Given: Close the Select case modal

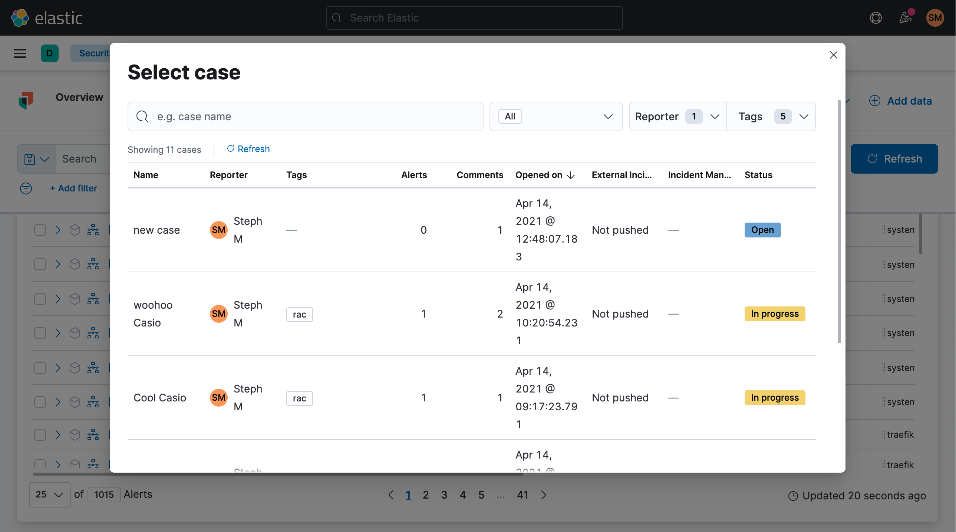Looking at the screenshot, I should coord(833,55).
